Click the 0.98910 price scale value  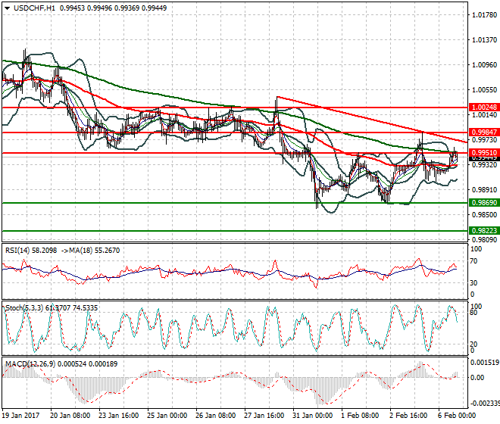coord(485,190)
